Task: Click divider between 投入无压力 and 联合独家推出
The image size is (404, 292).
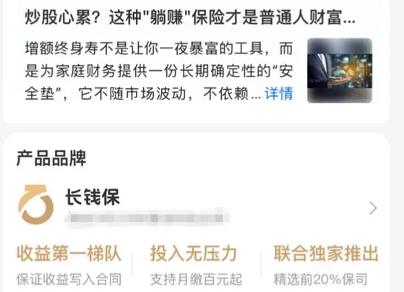Action: 261,263
